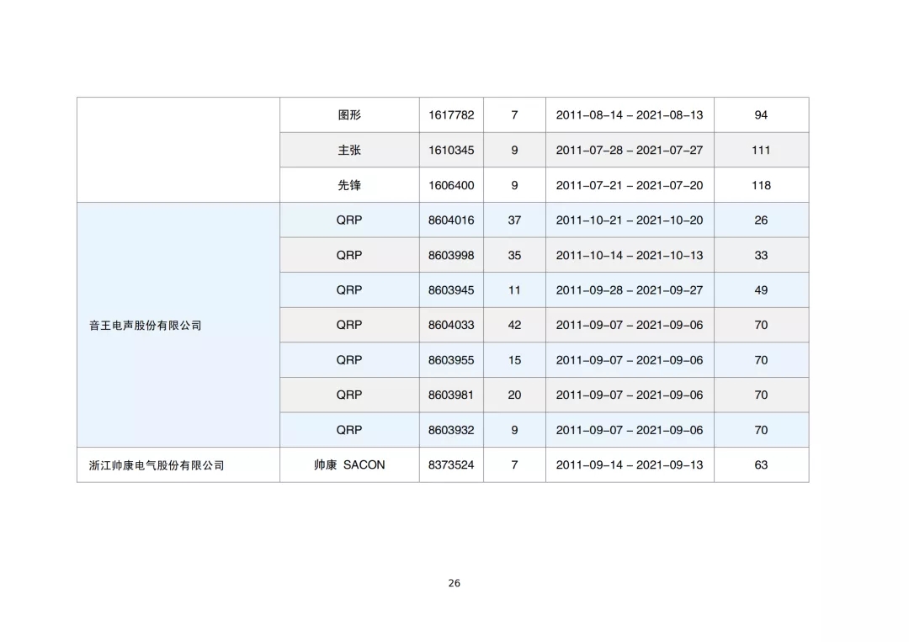Click date range in row 8603932
Image resolution: width=909 pixels, height=642 pixels.
(630, 430)
